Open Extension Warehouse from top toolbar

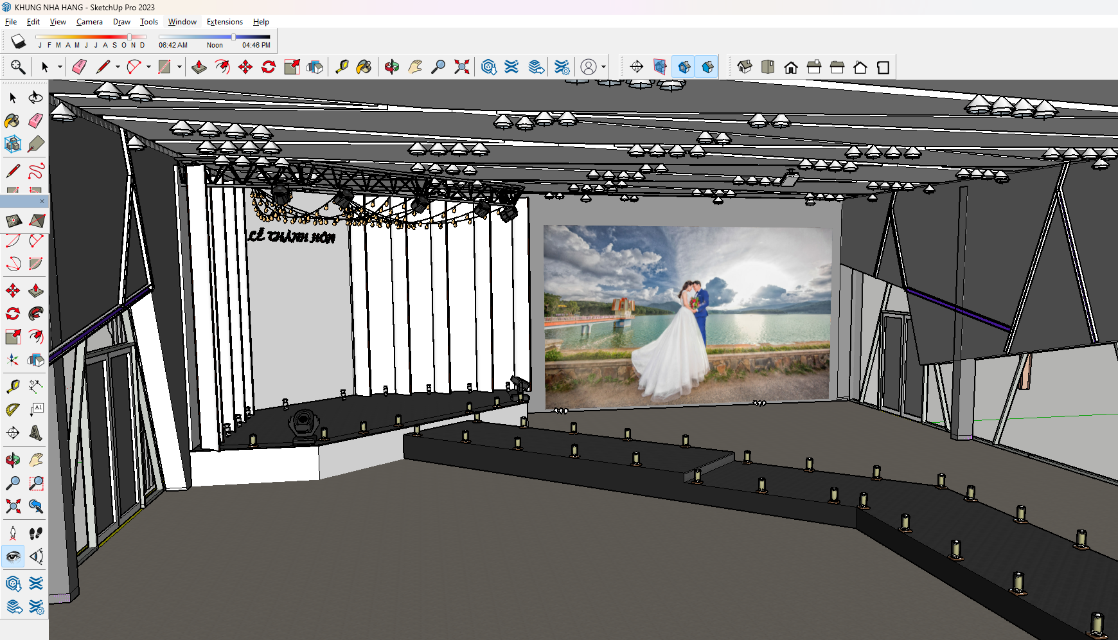(511, 67)
